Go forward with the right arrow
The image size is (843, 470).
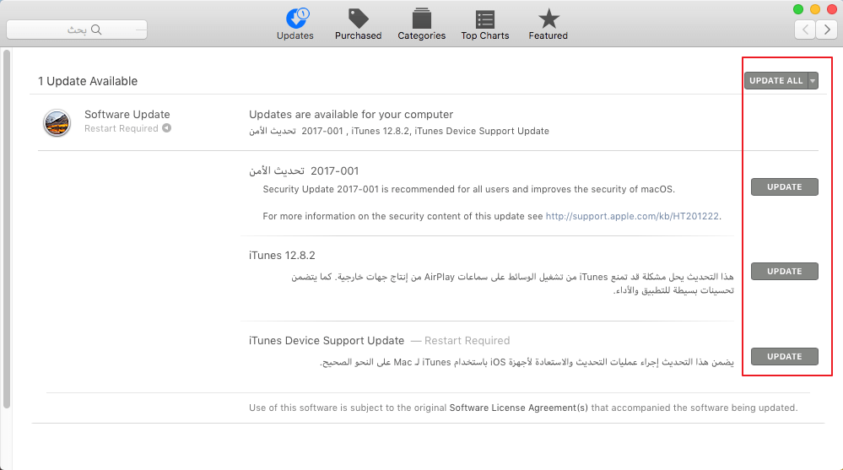pos(827,29)
